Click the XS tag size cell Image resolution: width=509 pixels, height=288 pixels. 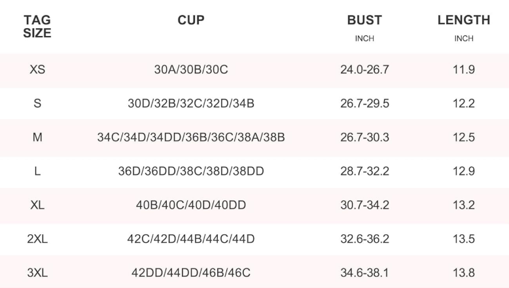click(x=37, y=69)
